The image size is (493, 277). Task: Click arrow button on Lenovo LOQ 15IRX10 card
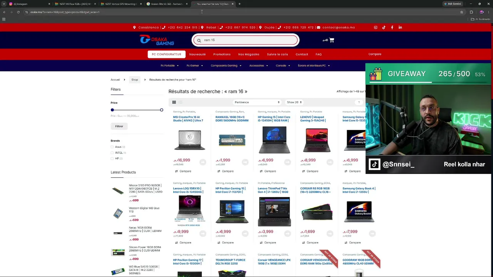tap(203, 234)
